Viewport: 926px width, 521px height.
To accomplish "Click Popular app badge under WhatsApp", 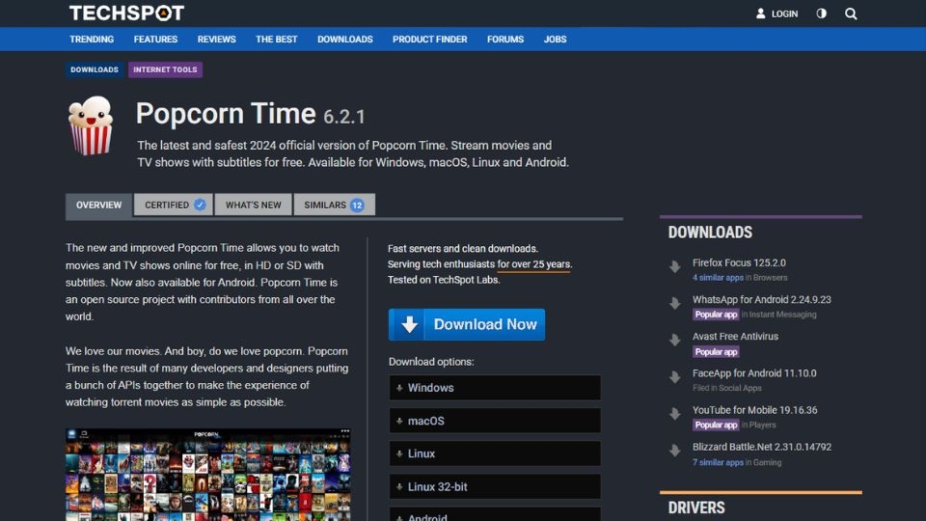I will (x=716, y=315).
